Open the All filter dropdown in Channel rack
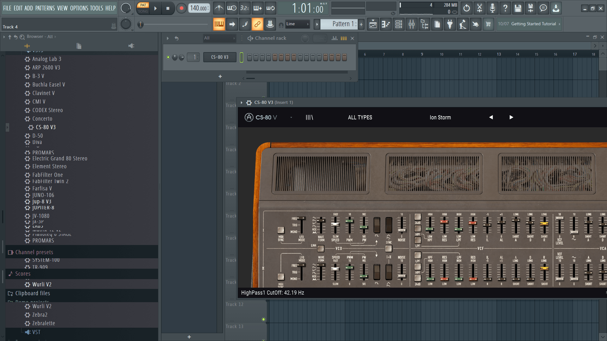Screen dimensions: 607x341 tap(219, 38)
